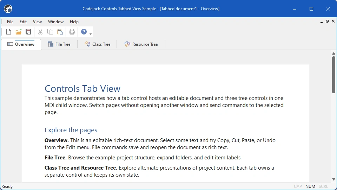
Task: Click the SCRL indicator in status bar
Action: (x=323, y=186)
